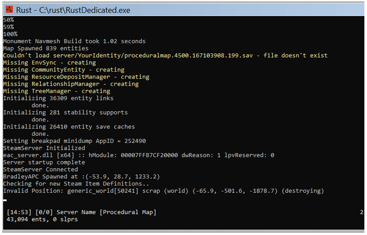Click the 'Setting breakpad minidump AppID' line
Screen dimensions: 367x235
(x=74, y=141)
